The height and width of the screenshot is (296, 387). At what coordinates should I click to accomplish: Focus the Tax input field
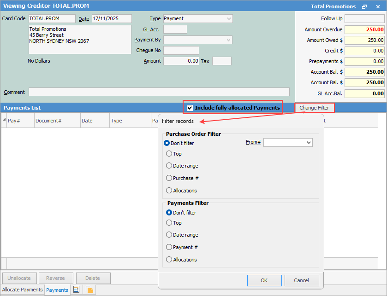[x=222, y=61]
